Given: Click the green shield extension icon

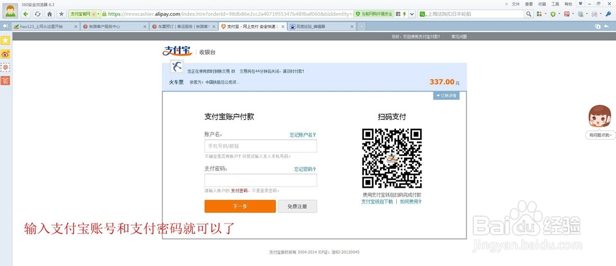Looking at the screenshot, I should click(x=553, y=14).
